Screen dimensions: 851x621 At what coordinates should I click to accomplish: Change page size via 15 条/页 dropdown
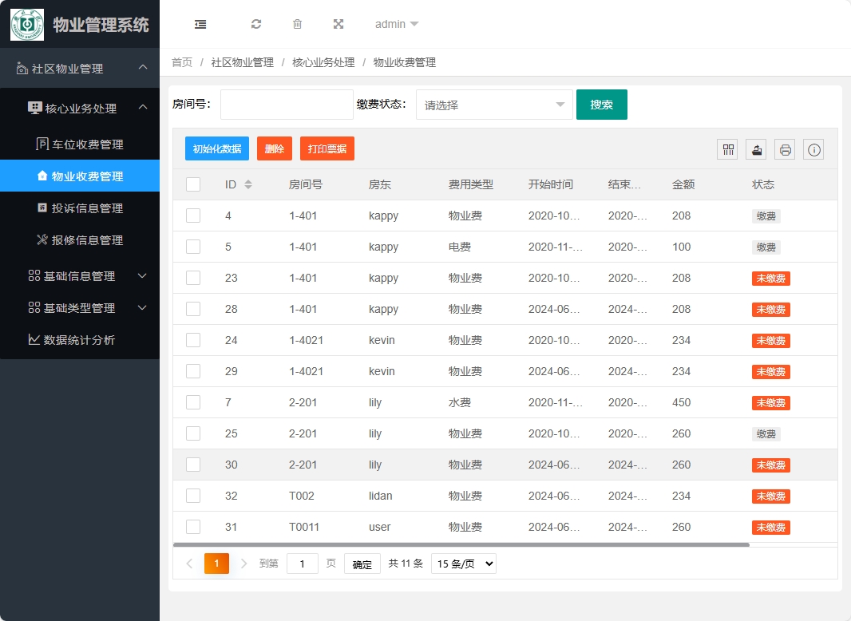point(463,563)
